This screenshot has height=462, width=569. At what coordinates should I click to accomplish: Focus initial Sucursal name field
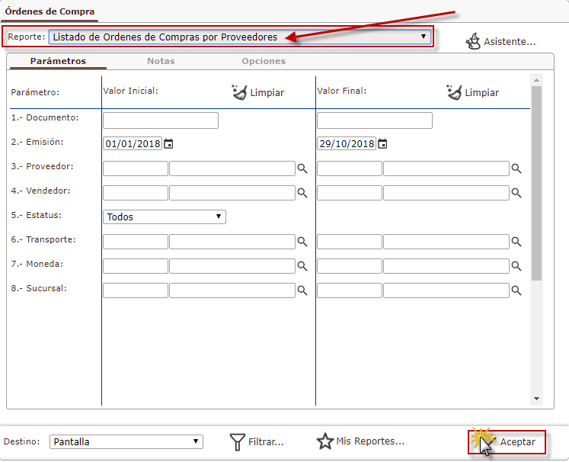(232, 290)
